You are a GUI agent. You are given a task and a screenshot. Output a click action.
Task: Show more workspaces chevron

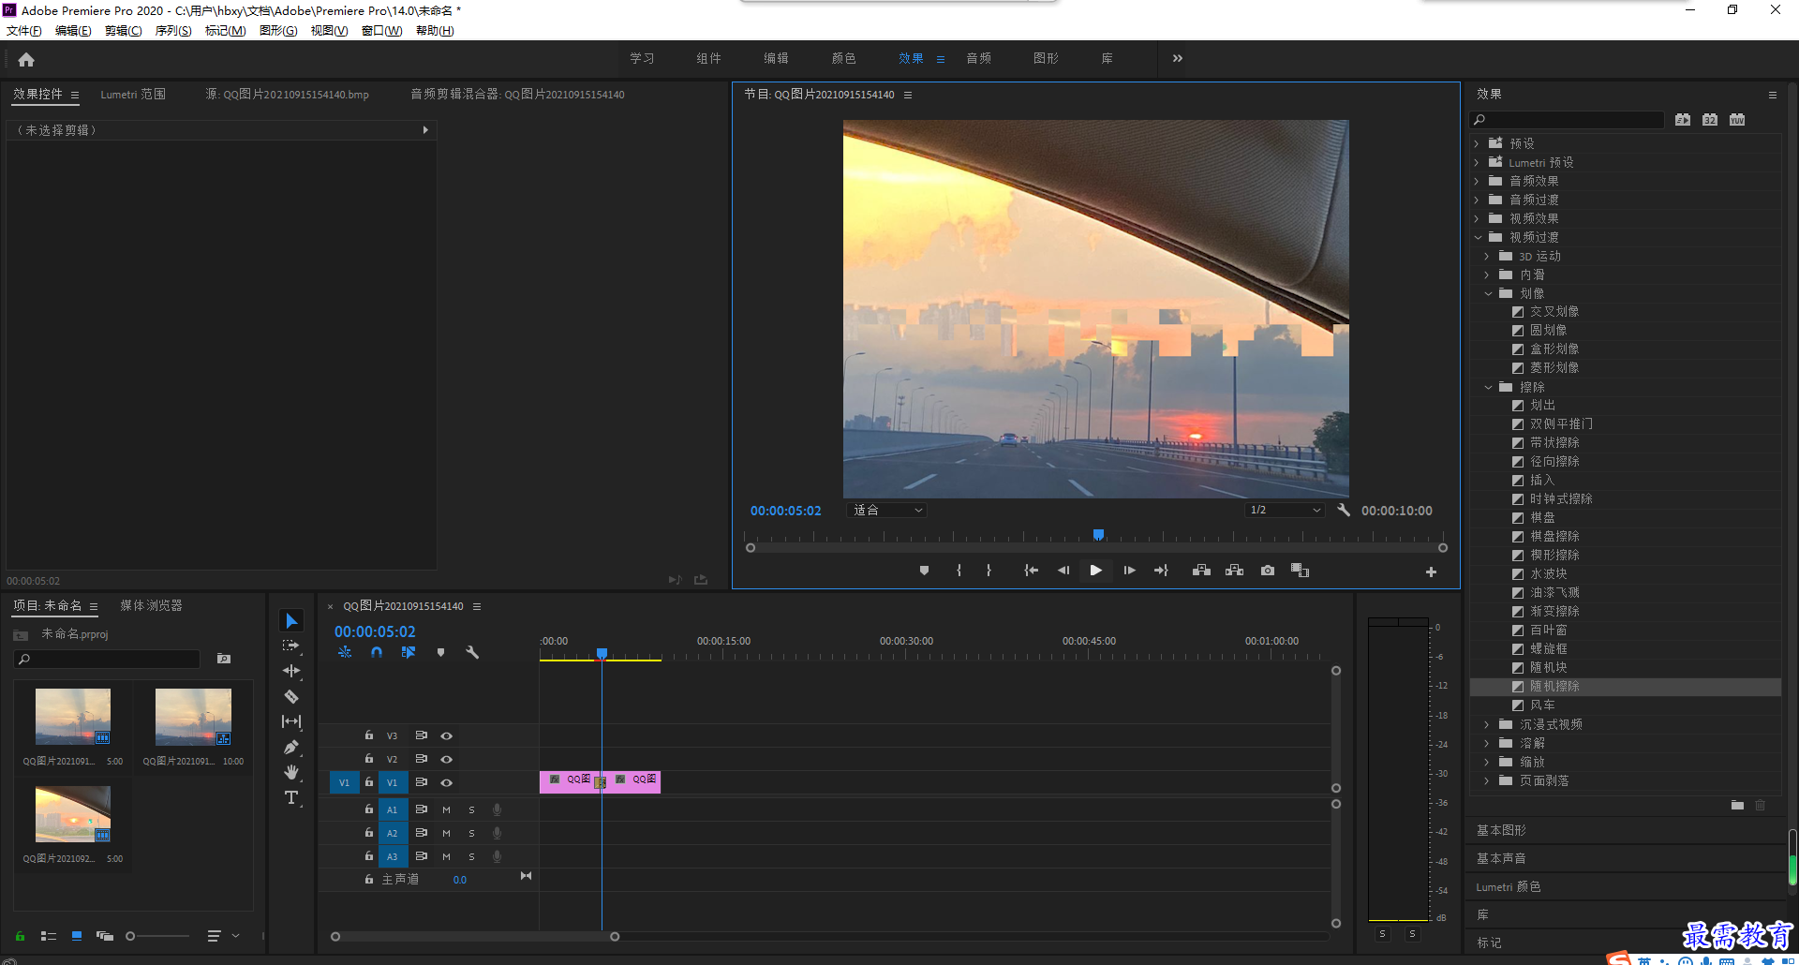[x=1178, y=58]
